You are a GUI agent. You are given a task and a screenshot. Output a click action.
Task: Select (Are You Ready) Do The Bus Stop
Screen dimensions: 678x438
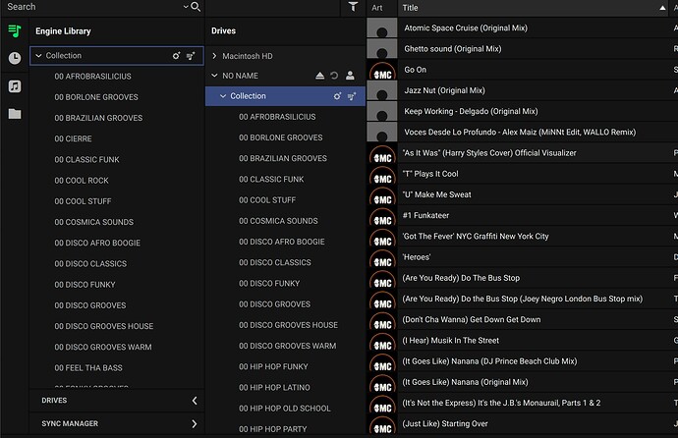pyautogui.click(x=461, y=278)
